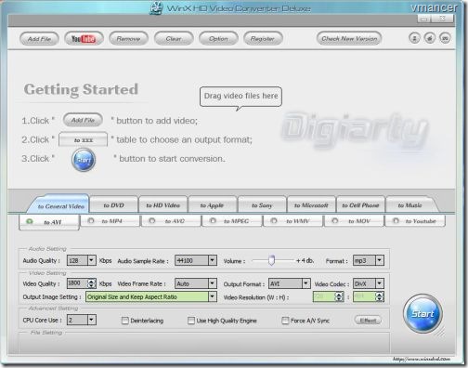Open the Audio Quality dropdown

[91, 260]
